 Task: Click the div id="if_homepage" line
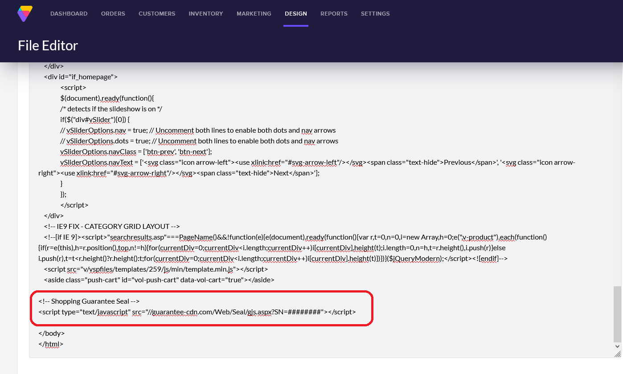(81, 77)
